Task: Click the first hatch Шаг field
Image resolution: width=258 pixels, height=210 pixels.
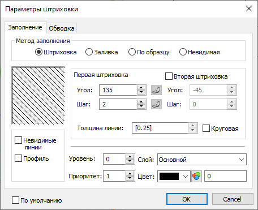Action: point(118,104)
